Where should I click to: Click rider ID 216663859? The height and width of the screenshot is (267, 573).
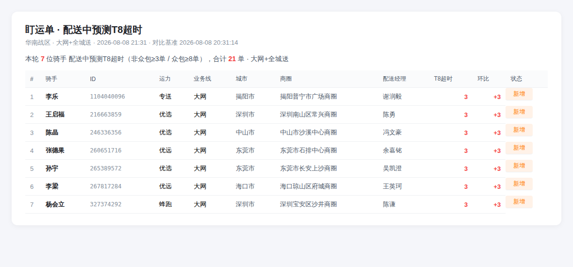[x=105, y=115]
